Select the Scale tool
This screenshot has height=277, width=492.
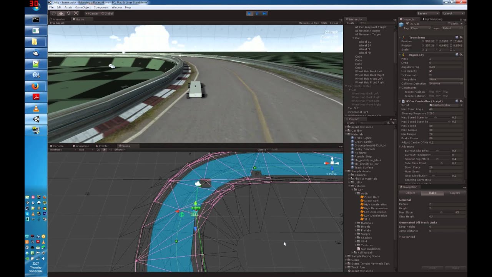[75, 13]
